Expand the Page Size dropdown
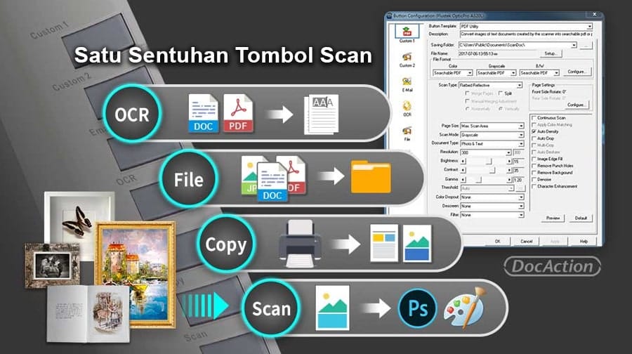 click(521, 126)
